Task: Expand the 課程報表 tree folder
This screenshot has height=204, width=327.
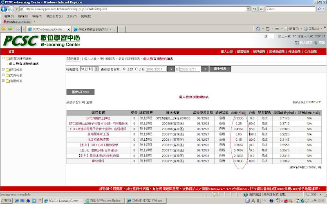Action: pos(3,69)
